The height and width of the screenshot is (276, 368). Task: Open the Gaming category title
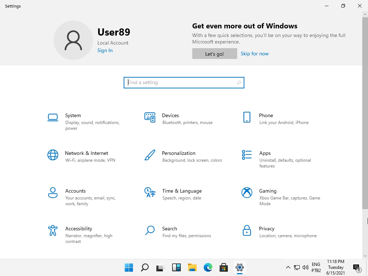click(x=268, y=191)
